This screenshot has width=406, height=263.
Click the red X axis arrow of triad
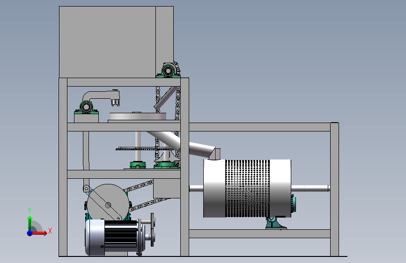pos(39,233)
